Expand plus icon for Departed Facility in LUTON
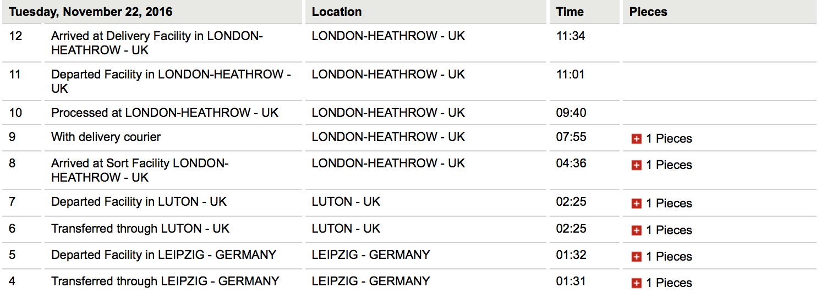Screen dimensions: 821x293 pos(637,204)
